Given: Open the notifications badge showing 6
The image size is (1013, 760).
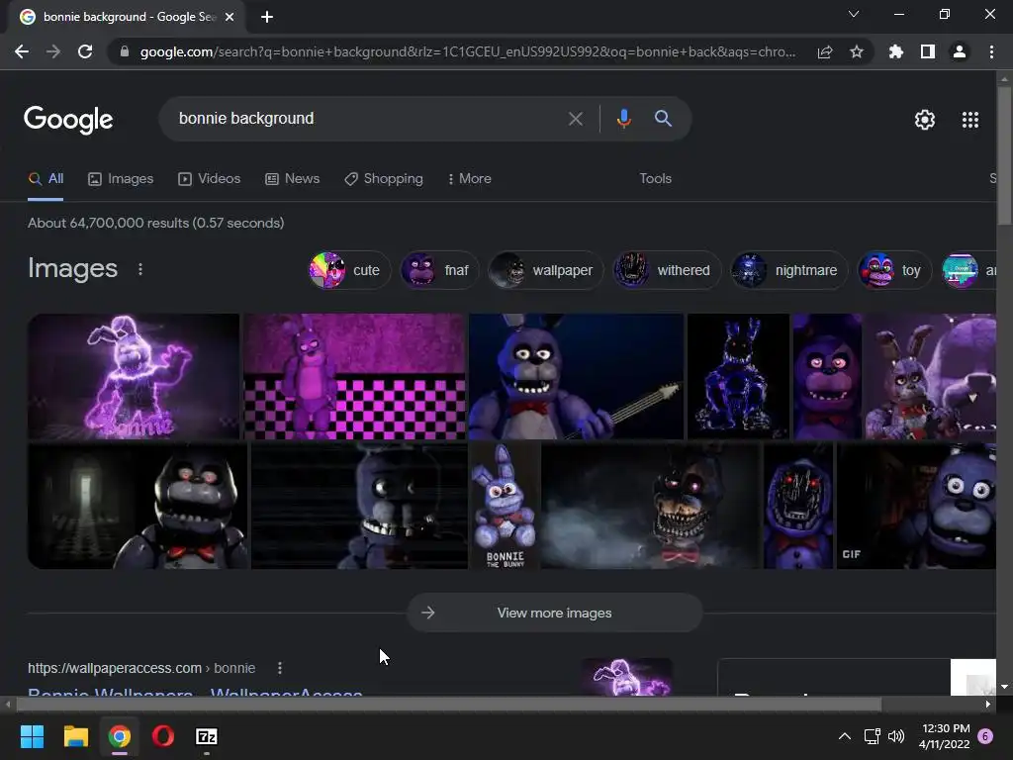Looking at the screenshot, I should [985, 736].
